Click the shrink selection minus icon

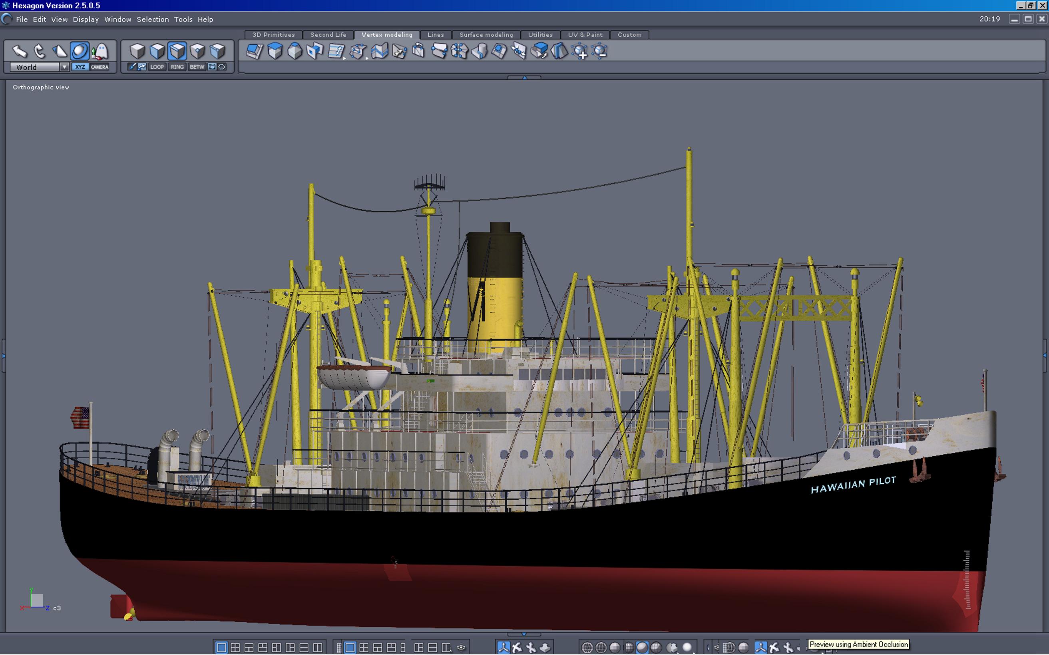600,51
